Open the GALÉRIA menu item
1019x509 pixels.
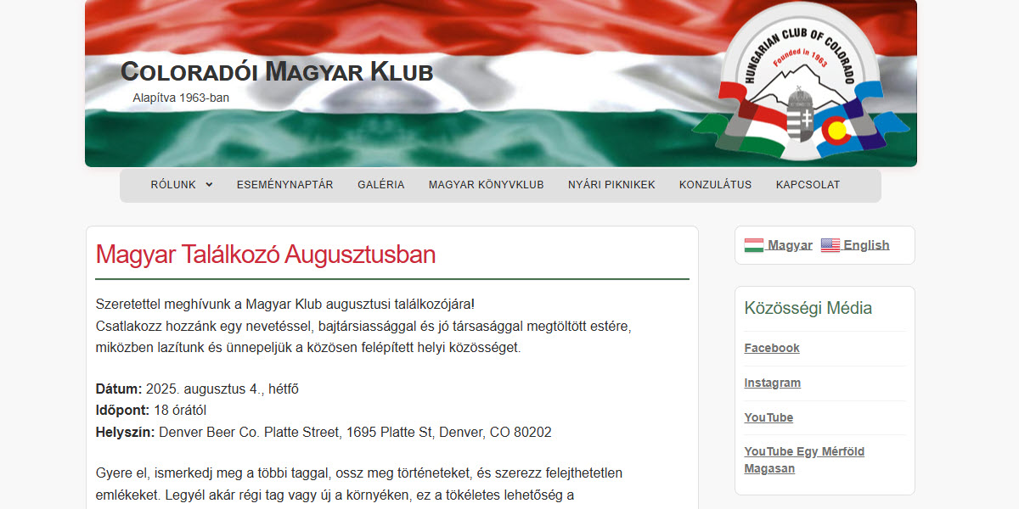[x=380, y=184]
